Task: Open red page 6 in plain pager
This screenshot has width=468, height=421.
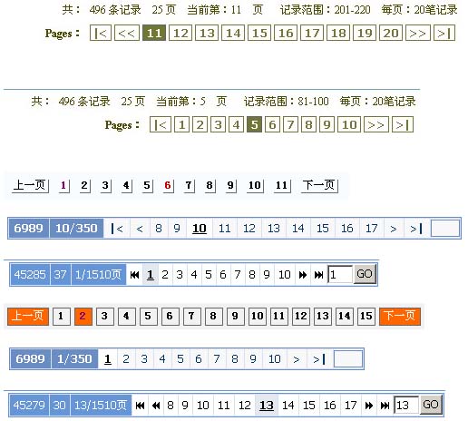Action: [x=168, y=185]
